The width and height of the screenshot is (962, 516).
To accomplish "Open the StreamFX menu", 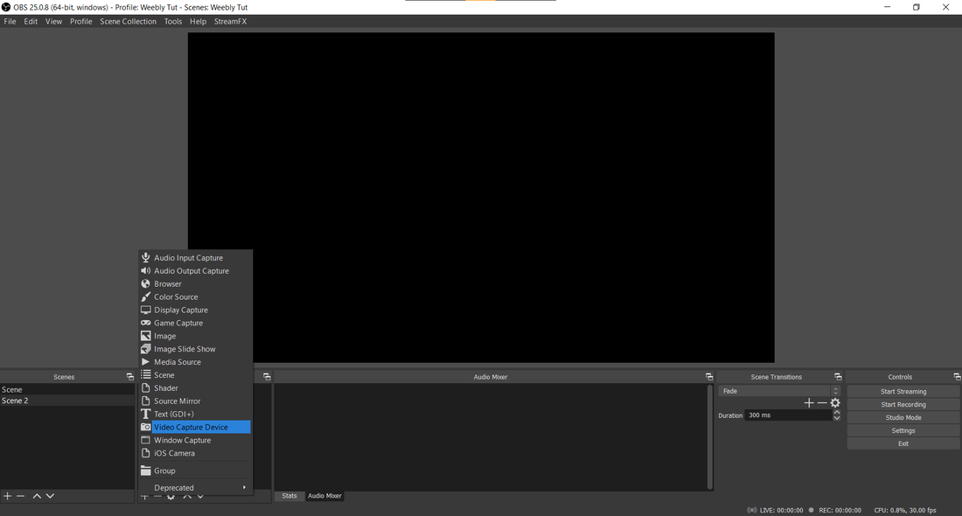I will click(x=230, y=21).
